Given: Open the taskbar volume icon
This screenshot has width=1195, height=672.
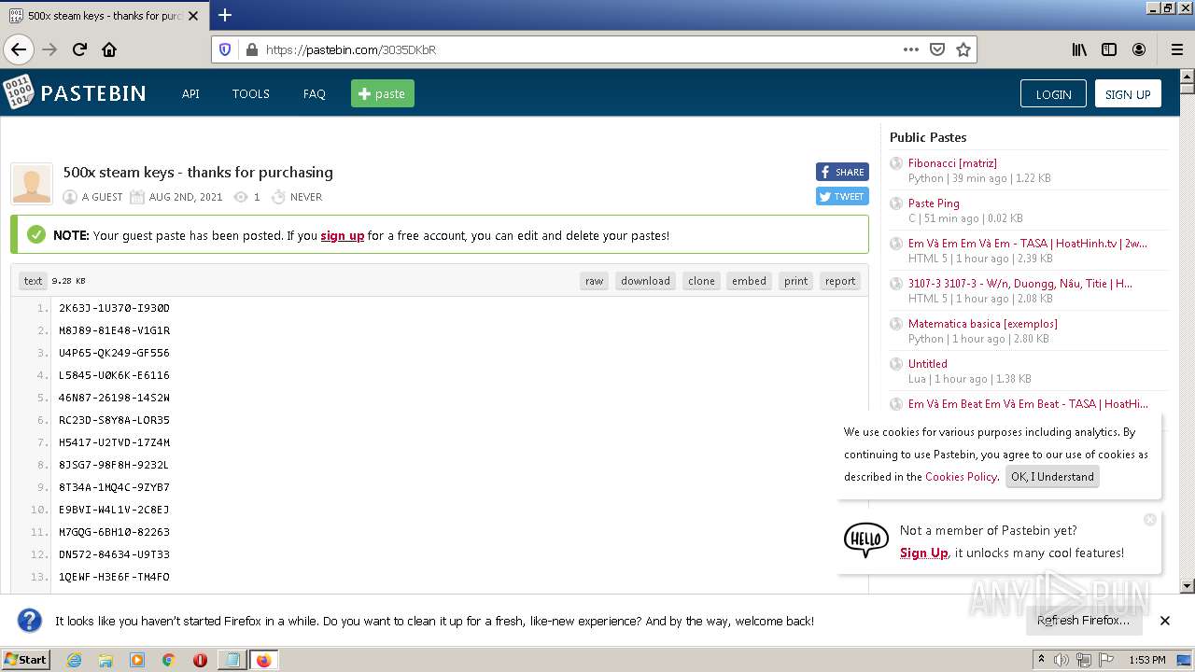Looking at the screenshot, I should (x=1061, y=660).
